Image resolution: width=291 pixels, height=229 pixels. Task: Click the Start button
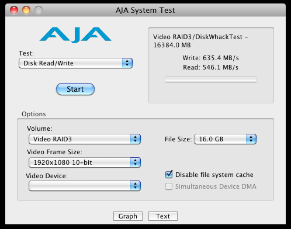[x=75, y=89]
